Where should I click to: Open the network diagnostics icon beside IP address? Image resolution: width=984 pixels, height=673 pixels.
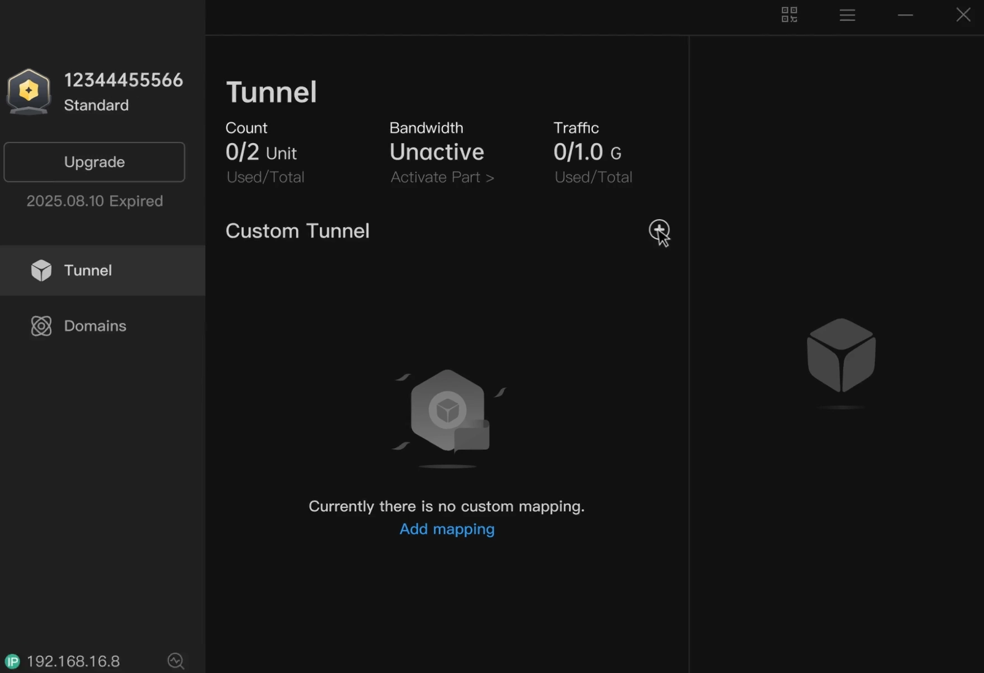point(176,661)
